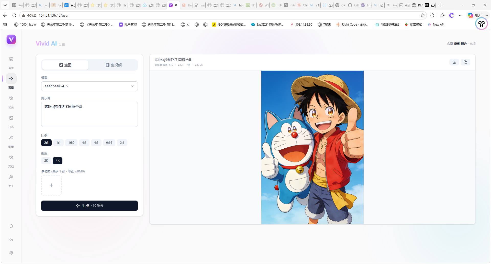Image resolution: width=491 pixels, height=264 pixels.
Task: Close the active Vivid AI tab
Action: click(x=176, y=5)
